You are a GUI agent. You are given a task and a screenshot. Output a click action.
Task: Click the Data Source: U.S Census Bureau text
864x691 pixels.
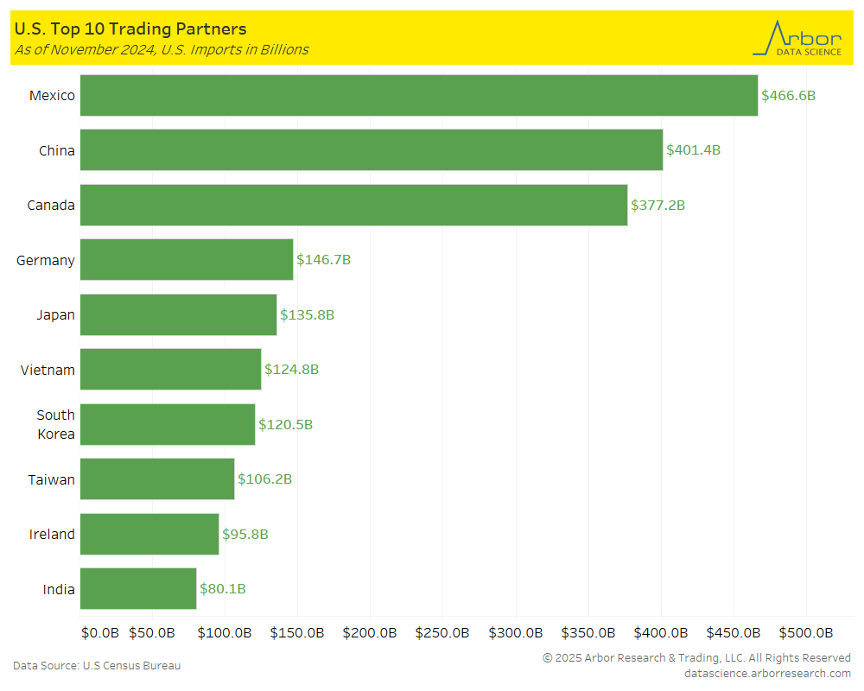[97, 666]
